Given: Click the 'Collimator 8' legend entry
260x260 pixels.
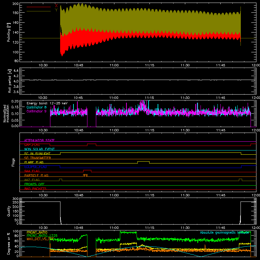Looking at the screenshot, I should point(36,107).
